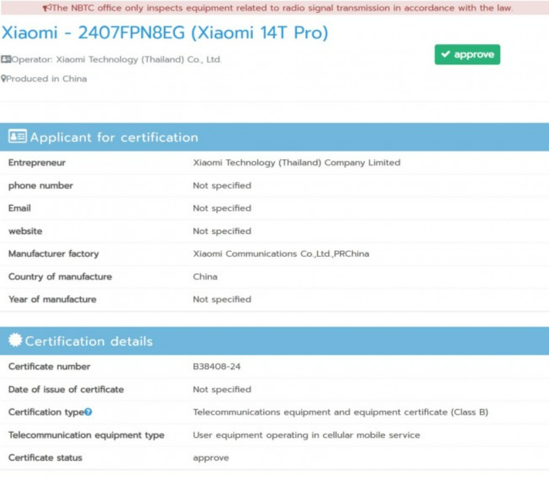
Task: Click the checkmark on the approve button
Action: [x=446, y=54]
